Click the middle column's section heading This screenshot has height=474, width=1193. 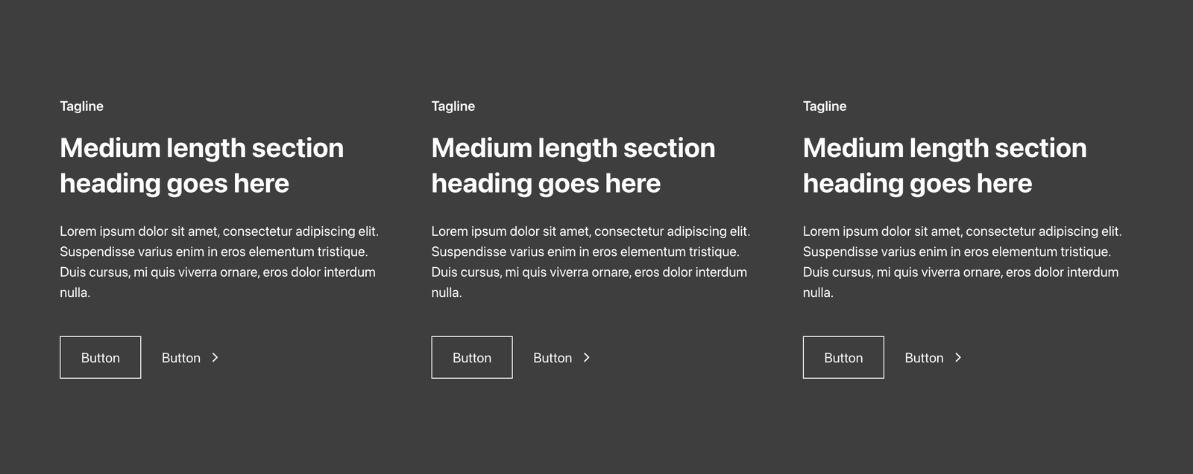[x=573, y=165]
